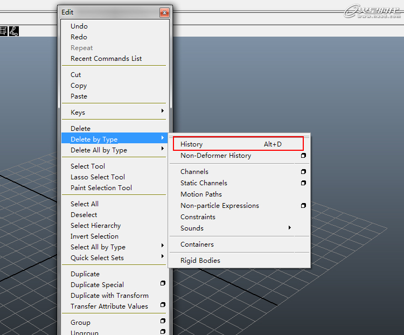Screen dimensions: 404x335
Task: Expand Select All by Type submenu
Action: (162, 245)
